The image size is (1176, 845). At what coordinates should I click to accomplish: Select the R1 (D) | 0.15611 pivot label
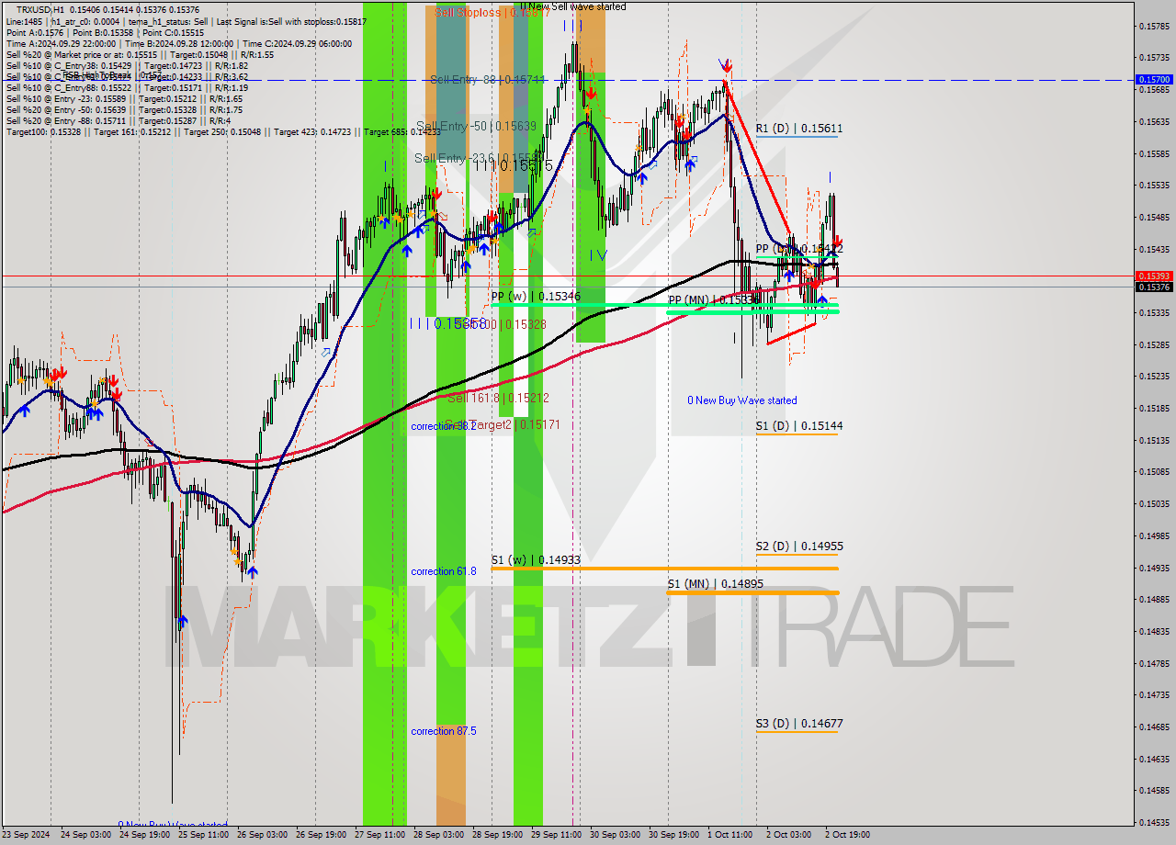pyautogui.click(x=798, y=129)
